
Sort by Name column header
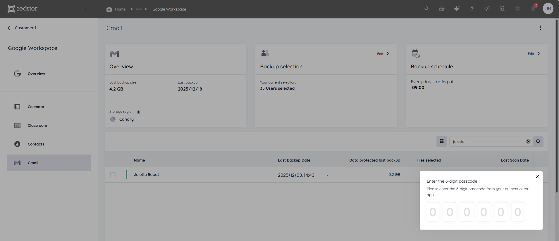[139, 160]
